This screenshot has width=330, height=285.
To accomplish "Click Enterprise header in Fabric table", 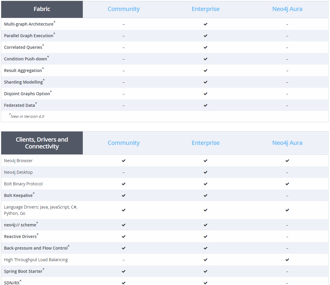I will tap(206, 9).
